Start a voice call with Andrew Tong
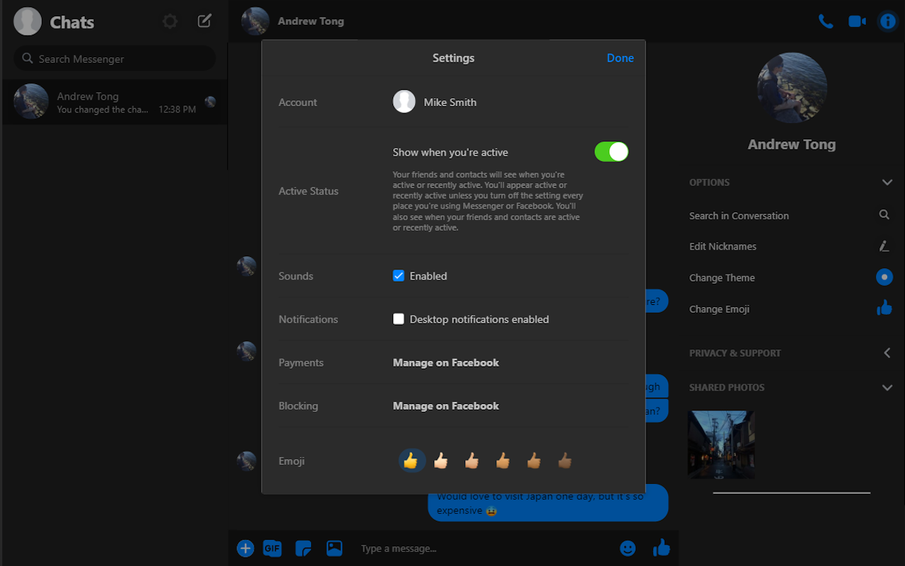The width and height of the screenshot is (905, 566). coord(826,21)
